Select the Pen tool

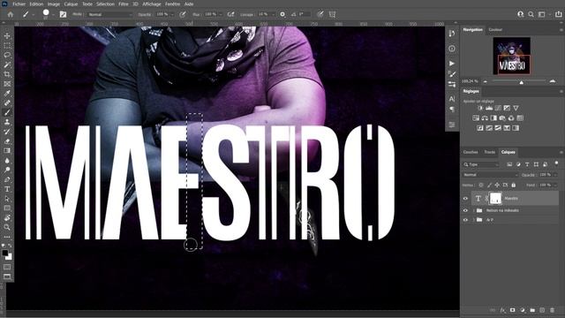[x=7, y=179]
